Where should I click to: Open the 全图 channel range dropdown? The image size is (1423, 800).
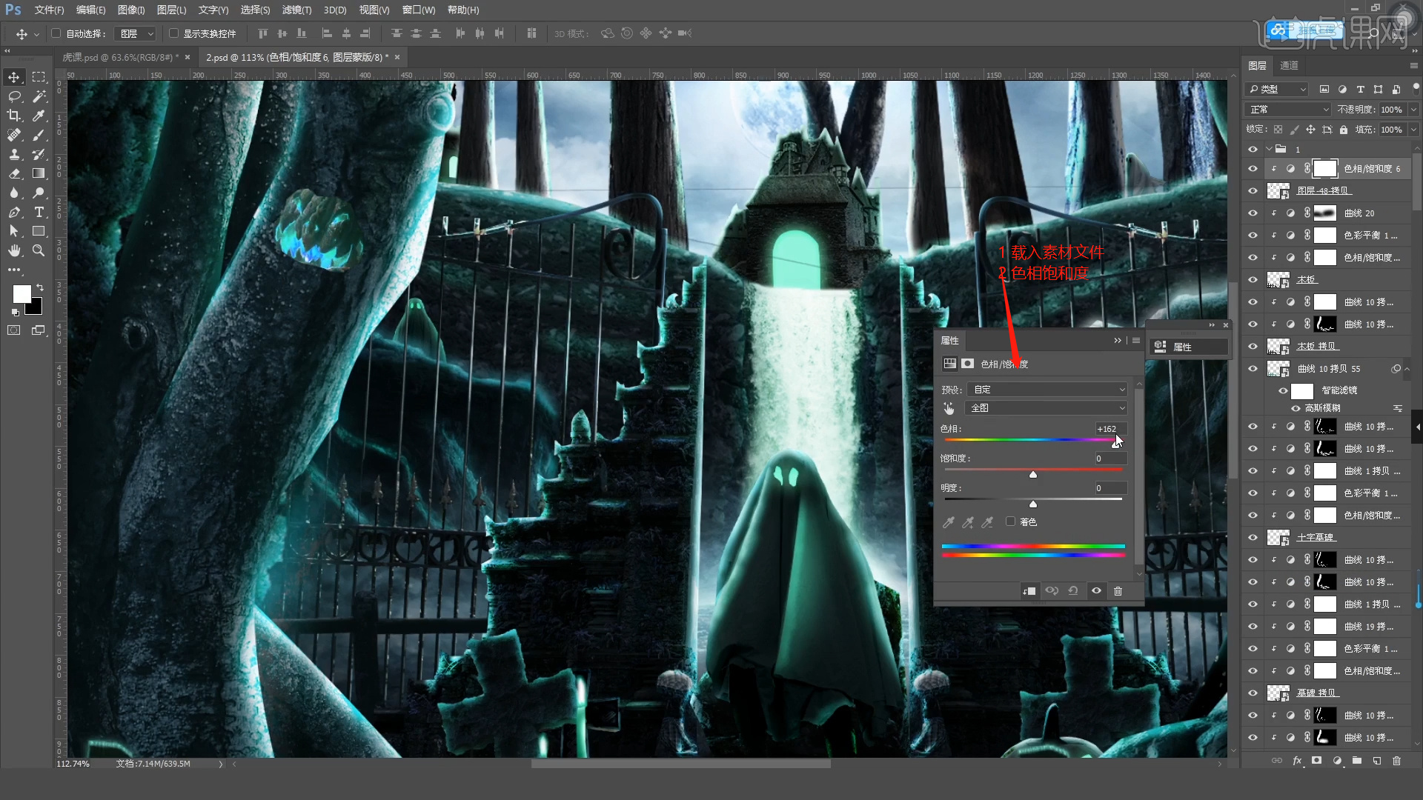pos(1047,408)
